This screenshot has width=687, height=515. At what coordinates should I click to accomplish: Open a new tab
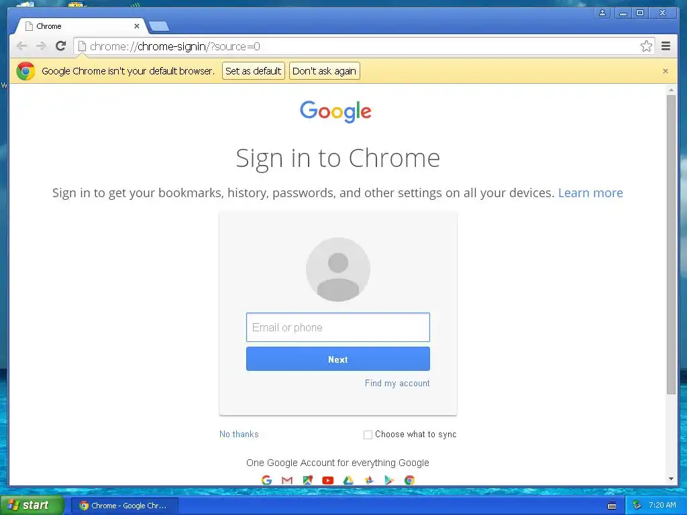point(158,27)
